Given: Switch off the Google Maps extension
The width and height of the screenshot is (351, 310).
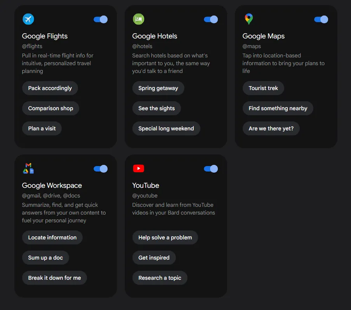Looking at the screenshot, I should point(321,19).
